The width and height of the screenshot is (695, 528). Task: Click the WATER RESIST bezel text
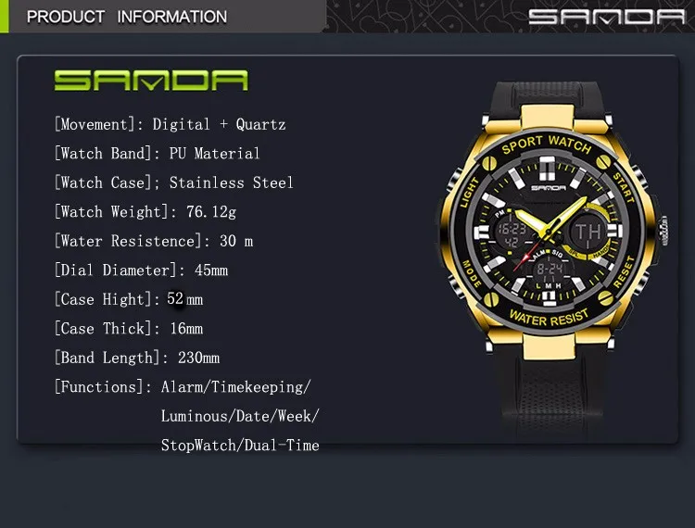(550, 318)
